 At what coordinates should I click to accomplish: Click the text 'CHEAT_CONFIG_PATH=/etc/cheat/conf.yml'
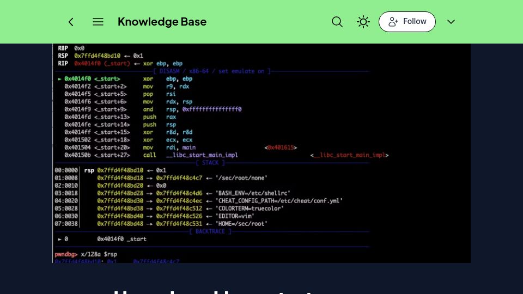click(279, 201)
